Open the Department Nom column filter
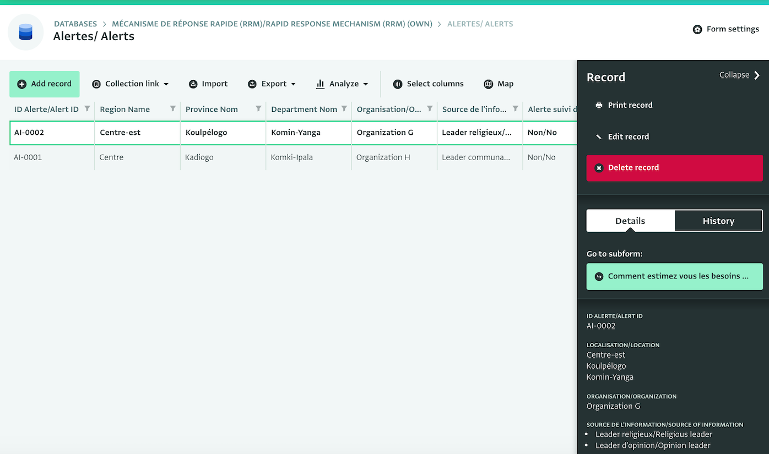This screenshot has width=769, height=454. click(x=344, y=108)
